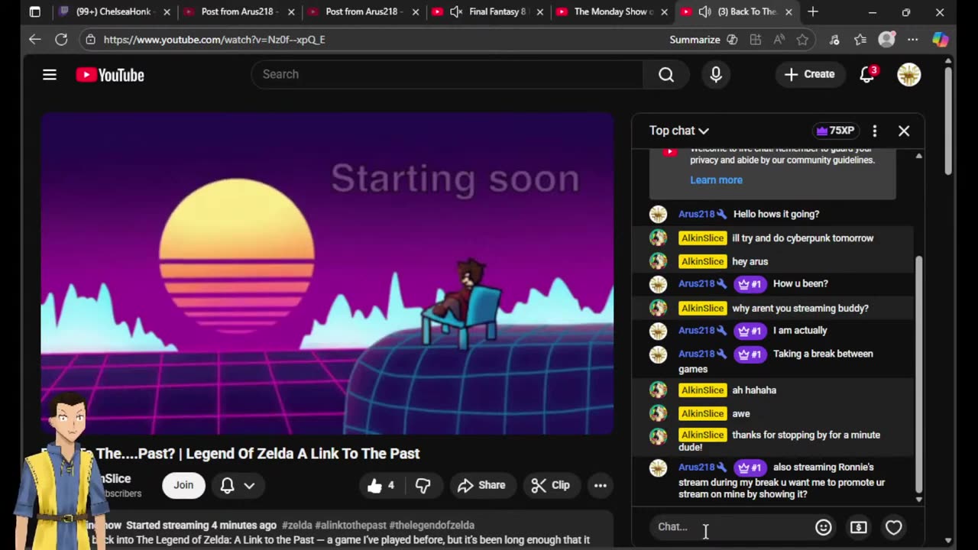
Task: Click the Create button
Action: coord(810,74)
